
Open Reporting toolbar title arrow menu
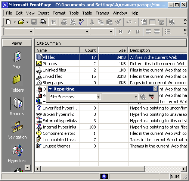click(x=50, y=89)
